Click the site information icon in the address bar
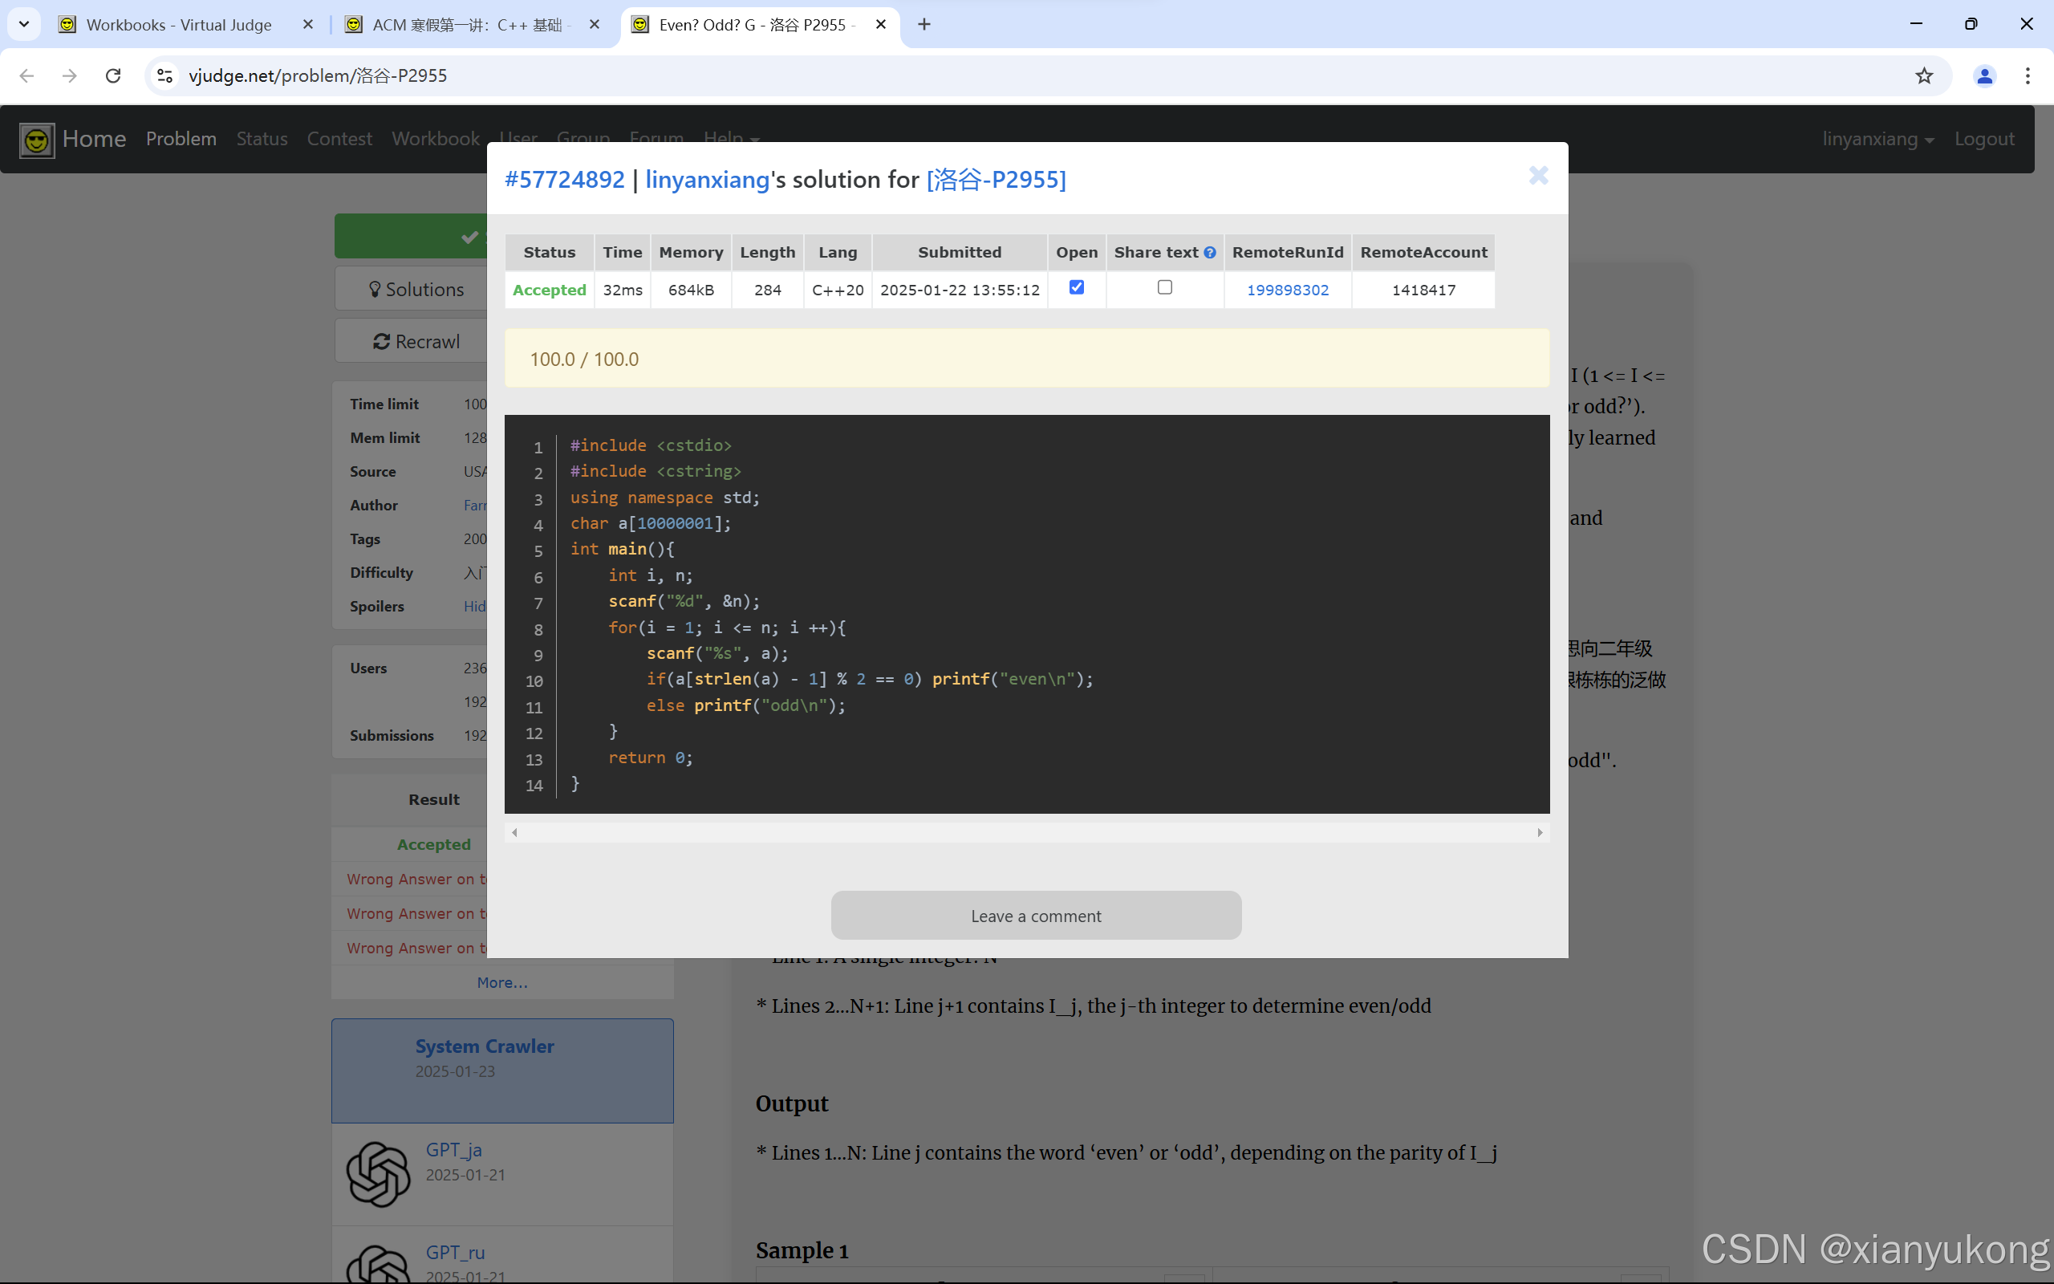Viewport: 2054px width, 1284px height. point(165,75)
